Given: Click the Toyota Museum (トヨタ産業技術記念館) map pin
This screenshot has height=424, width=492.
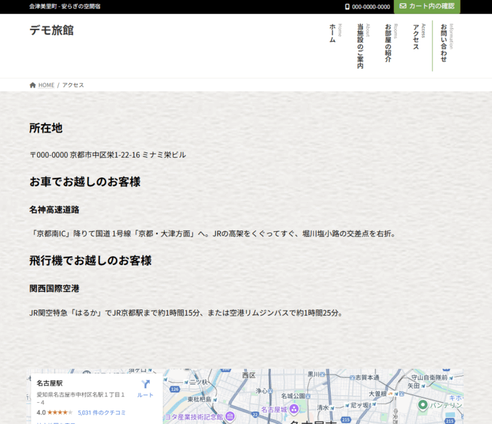Looking at the screenshot, I should (229, 417).
